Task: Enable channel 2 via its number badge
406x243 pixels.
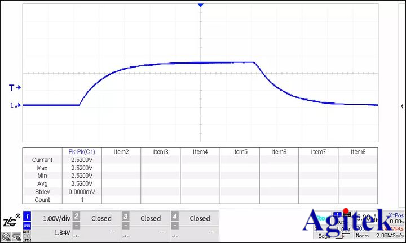Action: pos(77,216)
